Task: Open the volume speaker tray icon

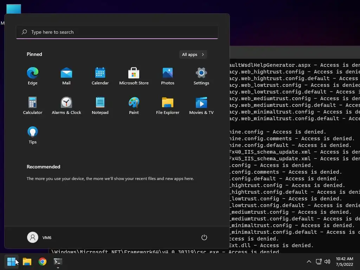Action: pyautogui.click(x=327, y=262)
